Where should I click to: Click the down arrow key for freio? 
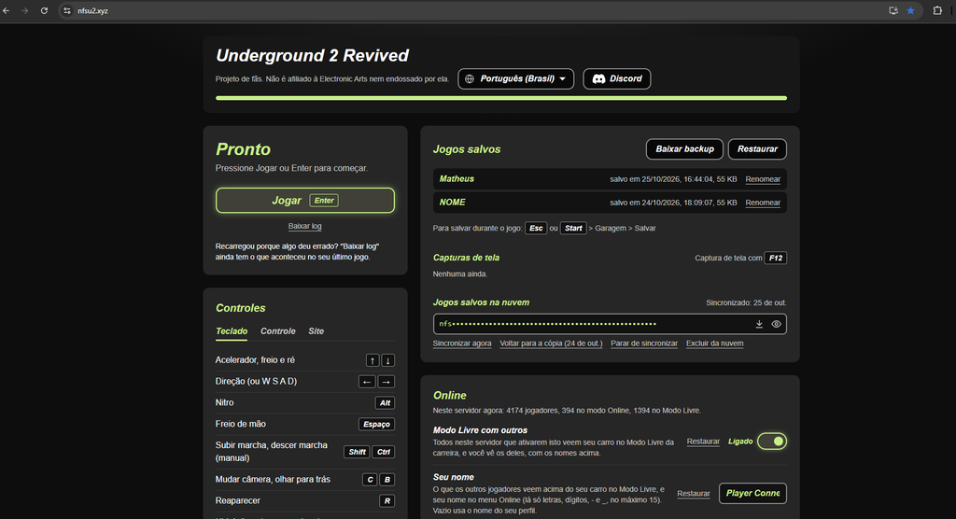coord(387,360)
